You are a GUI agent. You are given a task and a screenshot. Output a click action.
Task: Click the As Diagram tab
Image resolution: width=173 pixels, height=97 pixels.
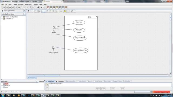click(32, 78)
